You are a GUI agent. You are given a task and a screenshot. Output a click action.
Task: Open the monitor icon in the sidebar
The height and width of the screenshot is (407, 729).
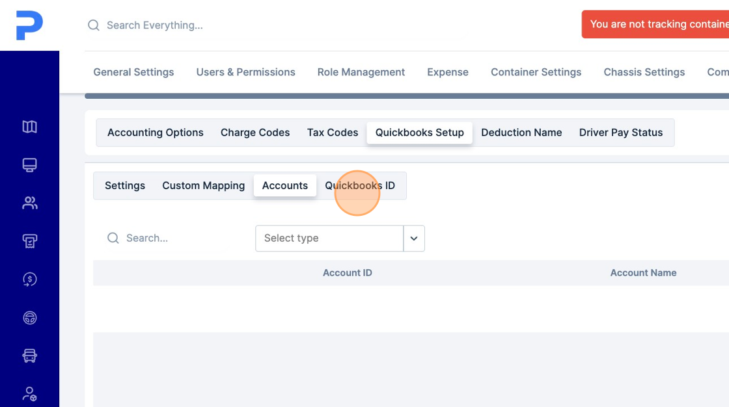tap(30, 165)
